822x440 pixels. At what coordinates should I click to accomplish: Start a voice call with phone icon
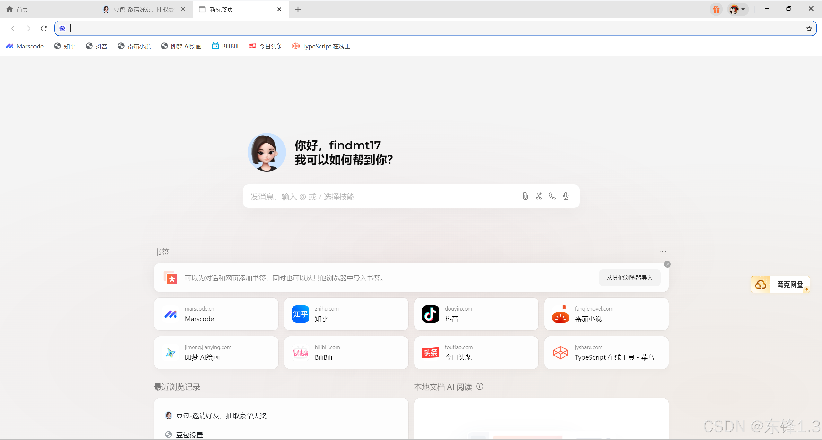click(x=552, y=196)
